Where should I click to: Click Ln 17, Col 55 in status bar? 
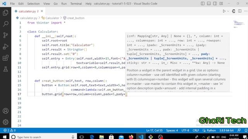154,131
